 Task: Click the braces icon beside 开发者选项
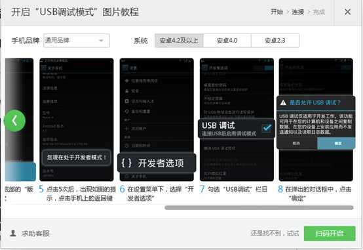[126, 163]
